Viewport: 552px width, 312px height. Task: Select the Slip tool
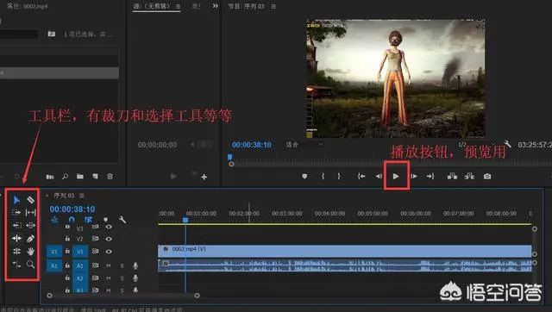[31, 213]
